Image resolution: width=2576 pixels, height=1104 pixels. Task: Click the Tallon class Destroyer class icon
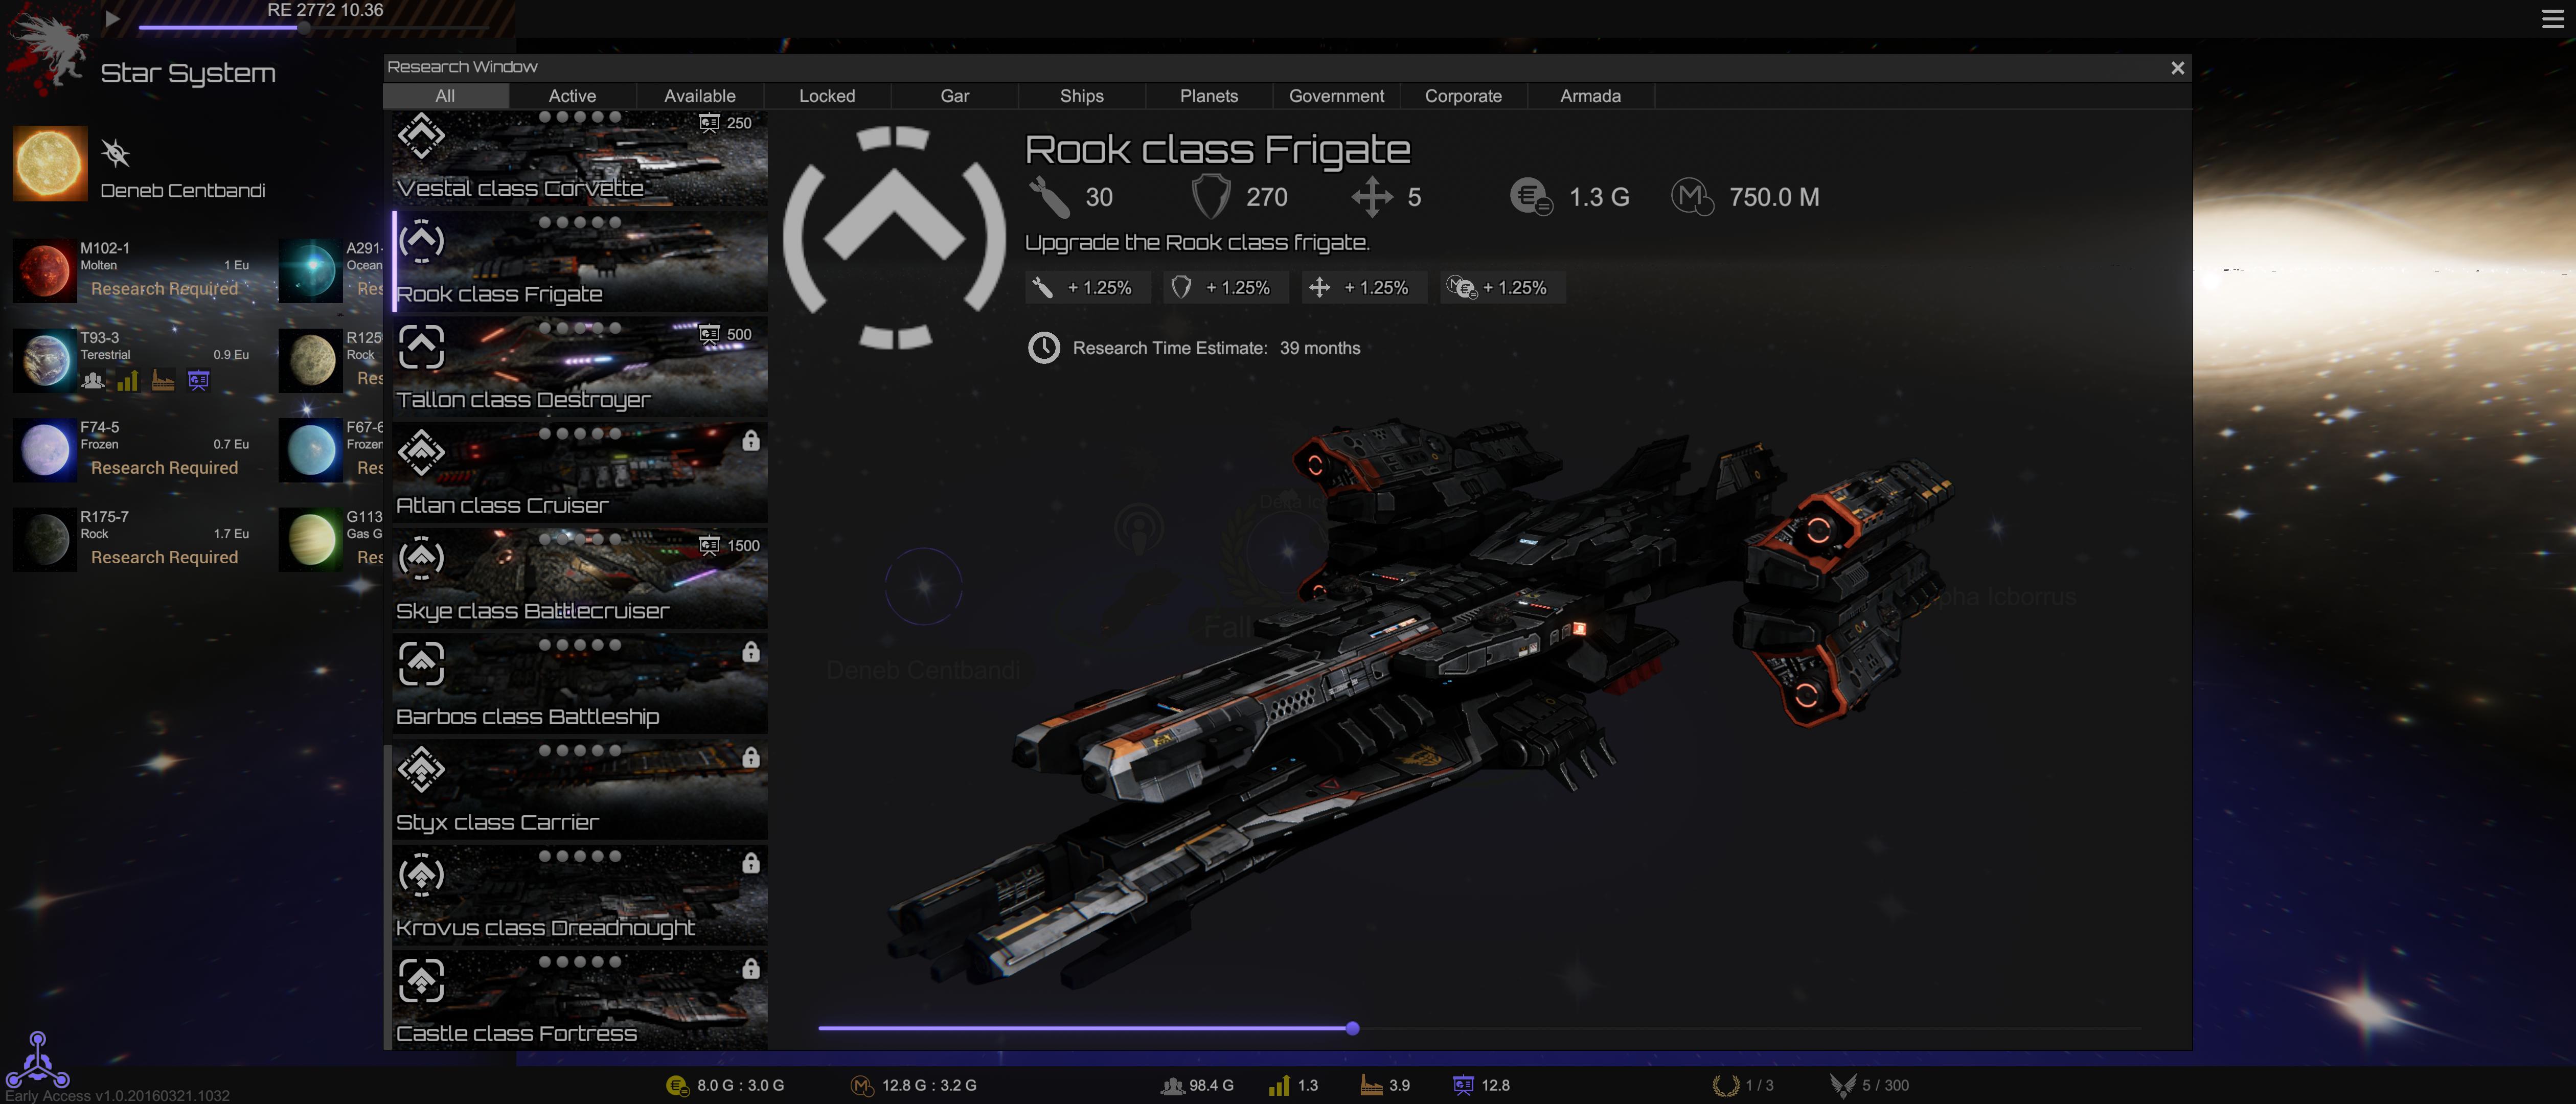point(421,347)
